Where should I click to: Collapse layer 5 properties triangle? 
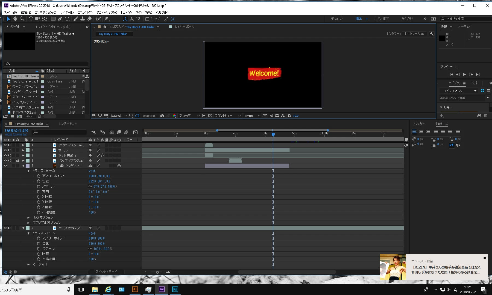(23, 166)
